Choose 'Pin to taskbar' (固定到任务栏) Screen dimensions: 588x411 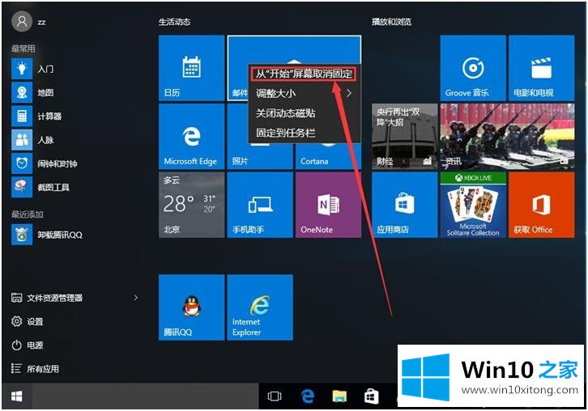coord(304,133)
